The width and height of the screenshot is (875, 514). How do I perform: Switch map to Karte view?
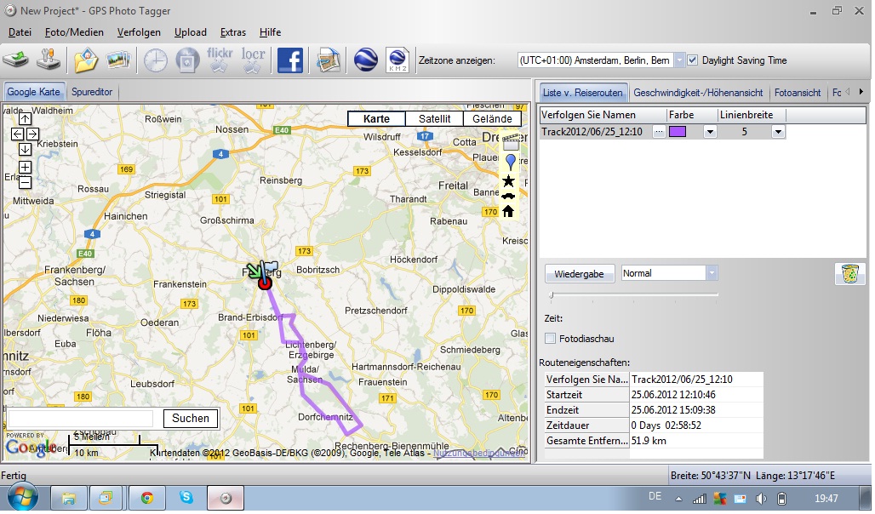[377, 119]
